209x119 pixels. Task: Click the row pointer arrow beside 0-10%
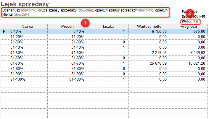pos(4,31)
